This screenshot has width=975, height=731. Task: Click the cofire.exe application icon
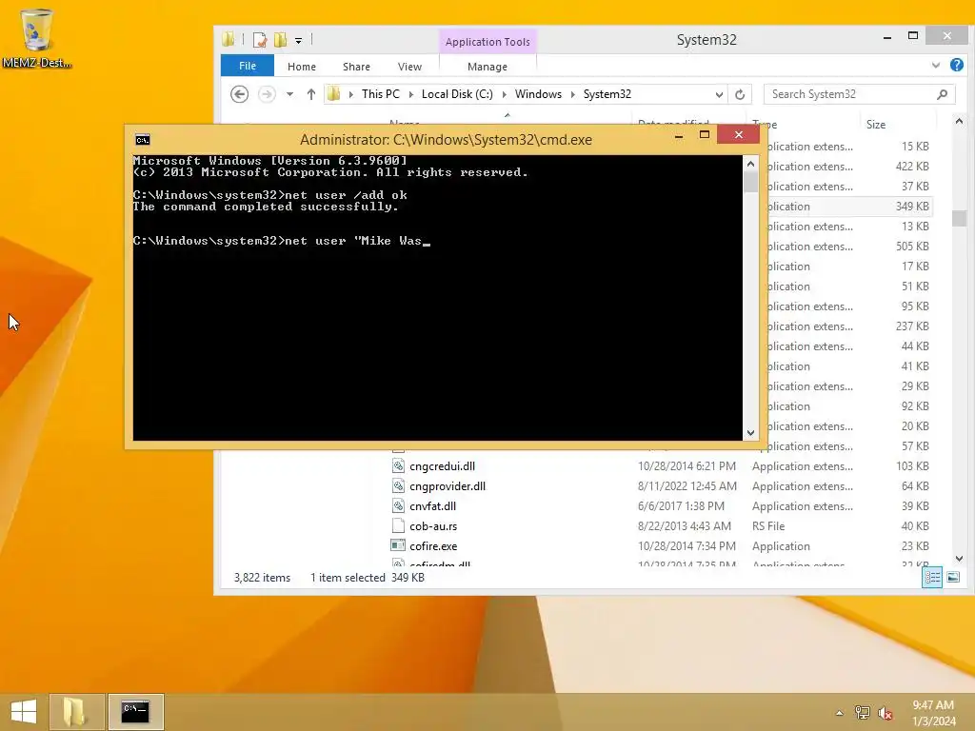pyautogui.click(x=398, y=545)
